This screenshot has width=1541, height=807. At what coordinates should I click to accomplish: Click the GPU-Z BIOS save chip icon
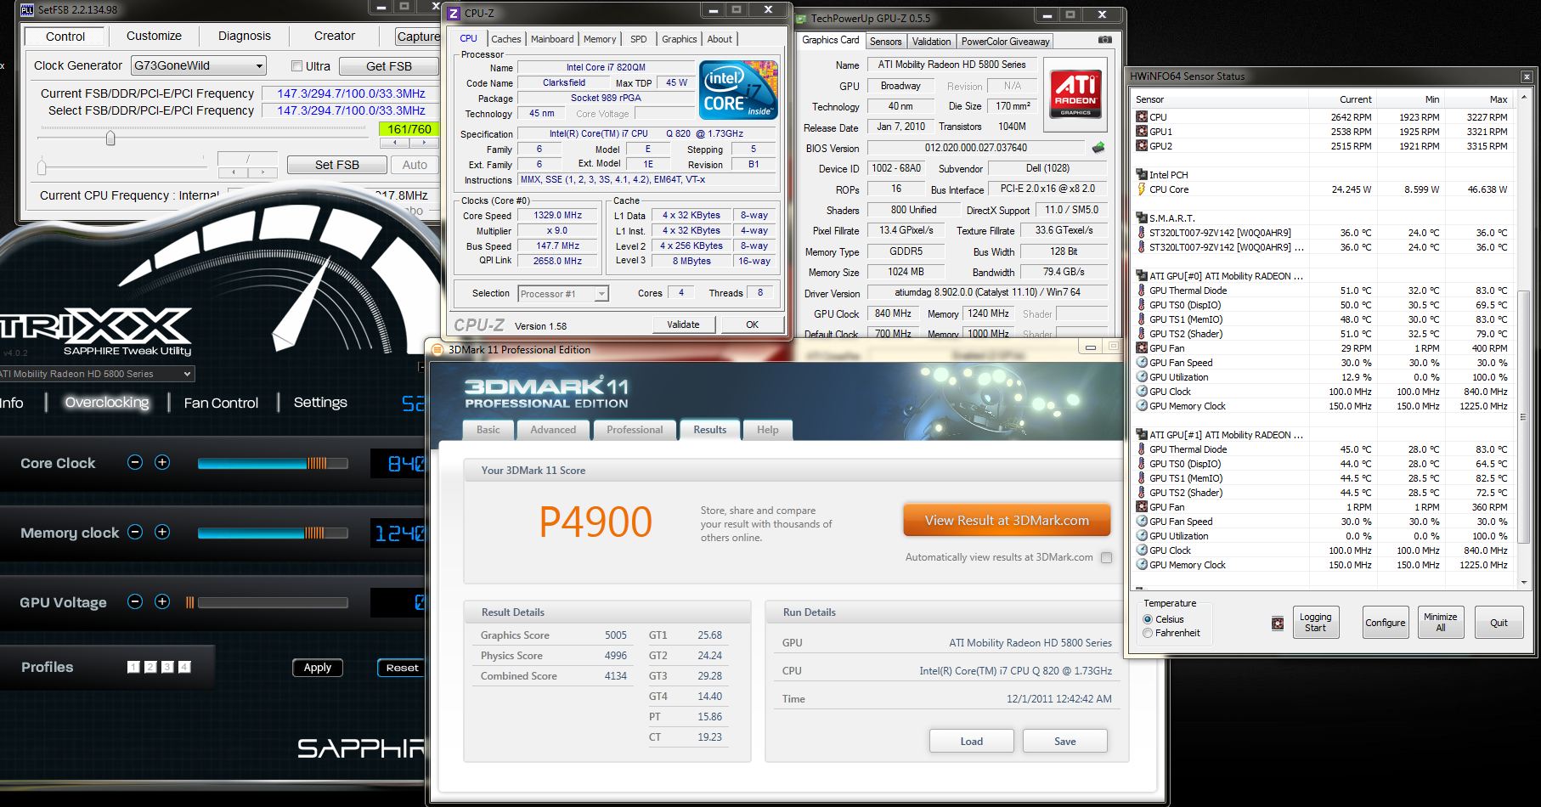(1098, 147)
